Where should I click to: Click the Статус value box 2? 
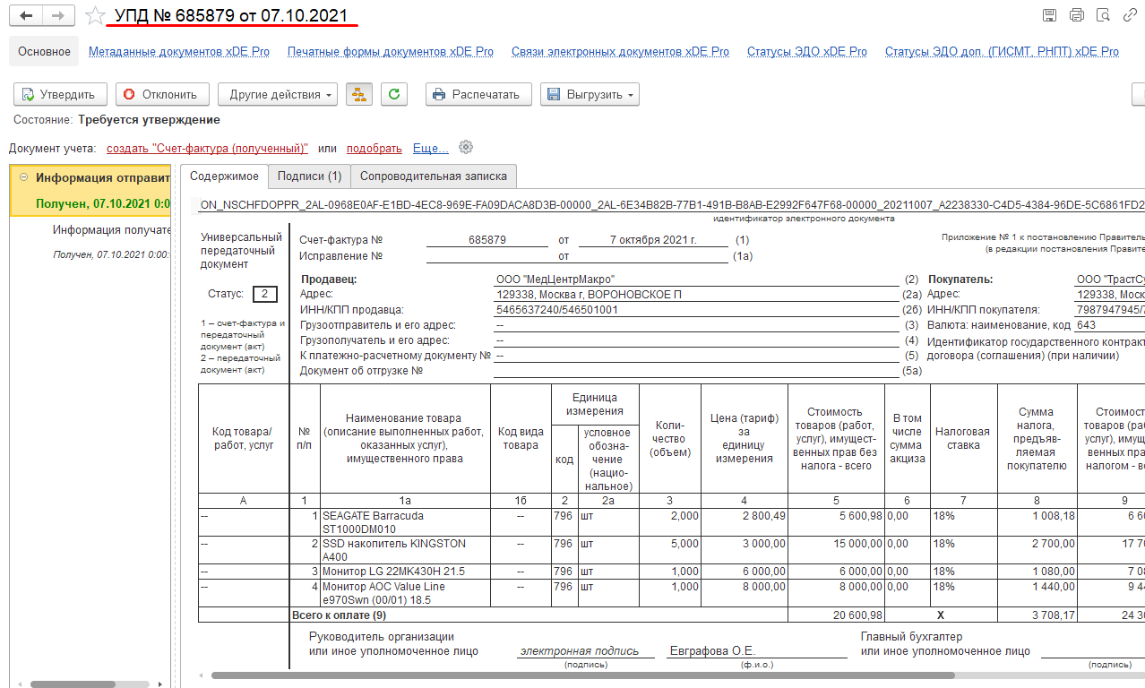click(x=265, y=294)
